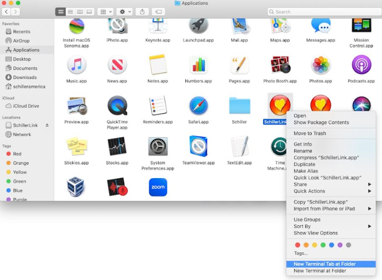Switch to column view
The height and width of the screenshot is (280, 382).
point(80,11)
